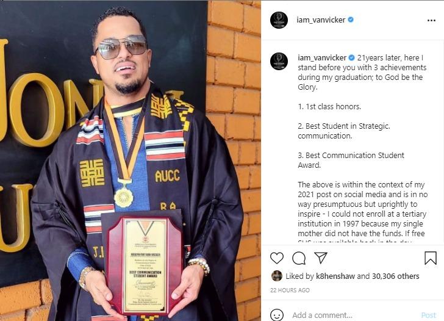Focus the Add a comment field
Screen dimensions: 444x321
tap(351, 315)
